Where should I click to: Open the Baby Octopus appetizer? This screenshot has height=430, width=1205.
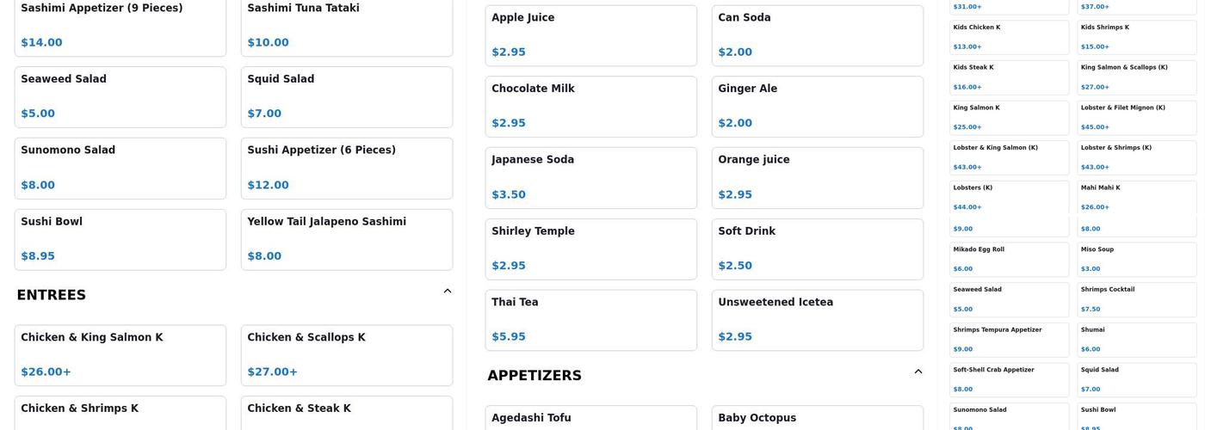point(817,419)
